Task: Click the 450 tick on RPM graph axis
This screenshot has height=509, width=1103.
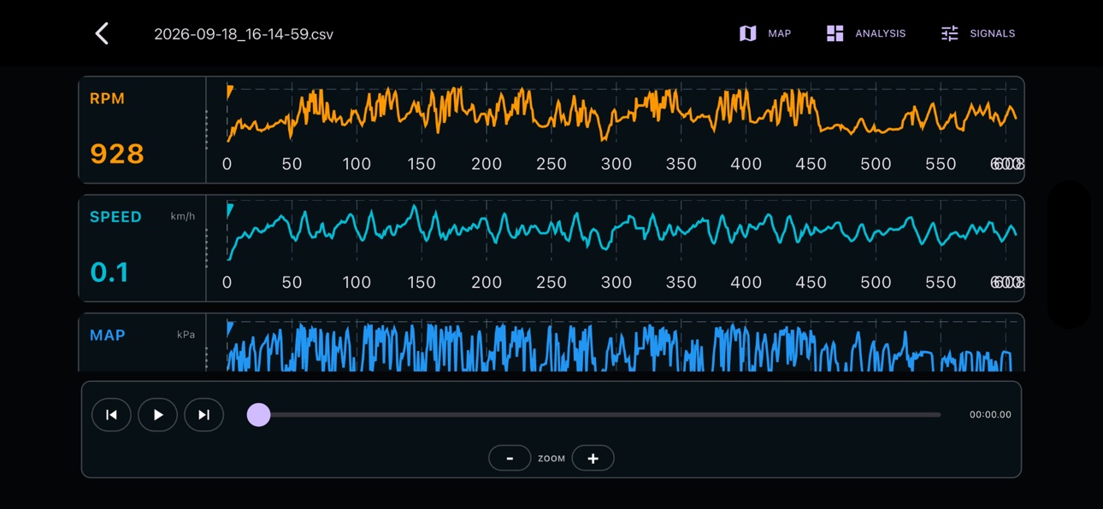Action: [811, 164]
